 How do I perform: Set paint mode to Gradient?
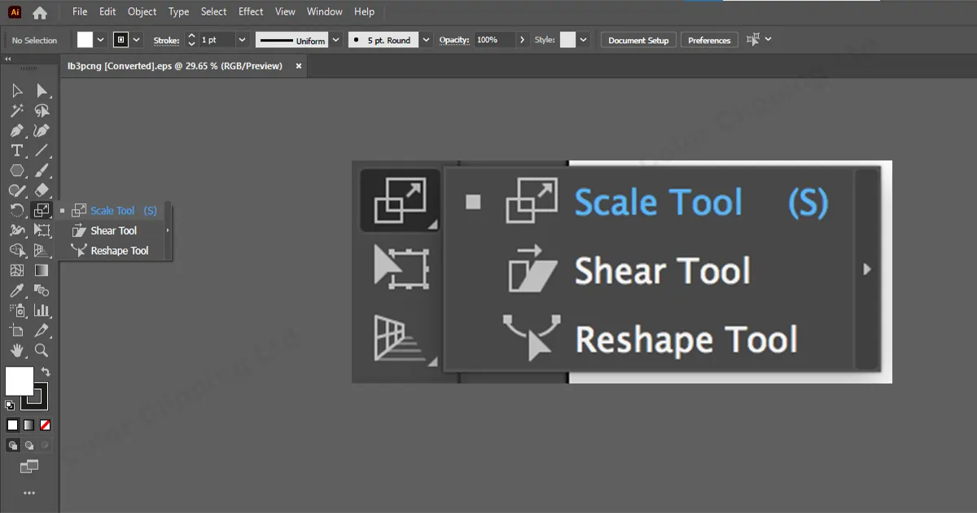[28, 425]
